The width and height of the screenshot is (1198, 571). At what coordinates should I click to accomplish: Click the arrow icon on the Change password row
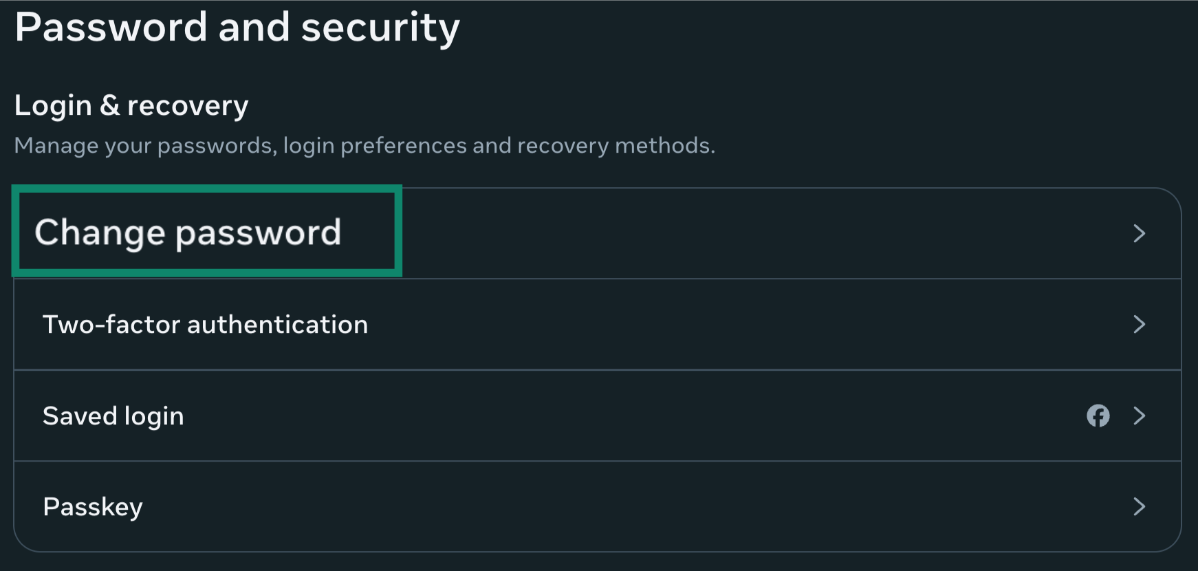coord(1140,234)
